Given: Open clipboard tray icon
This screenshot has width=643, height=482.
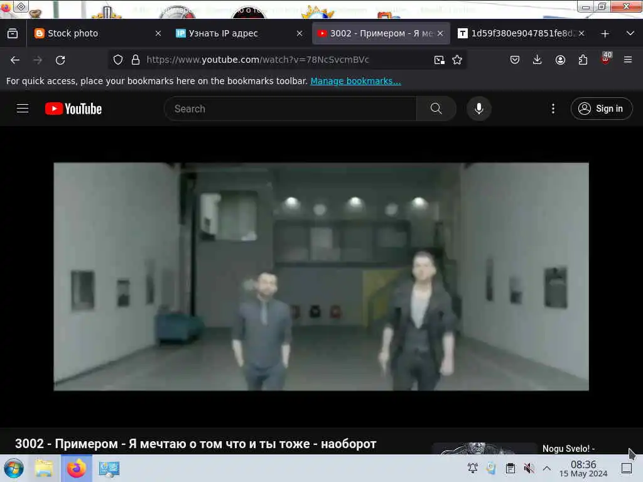Looking at the screenshot, I should (510, 468).
